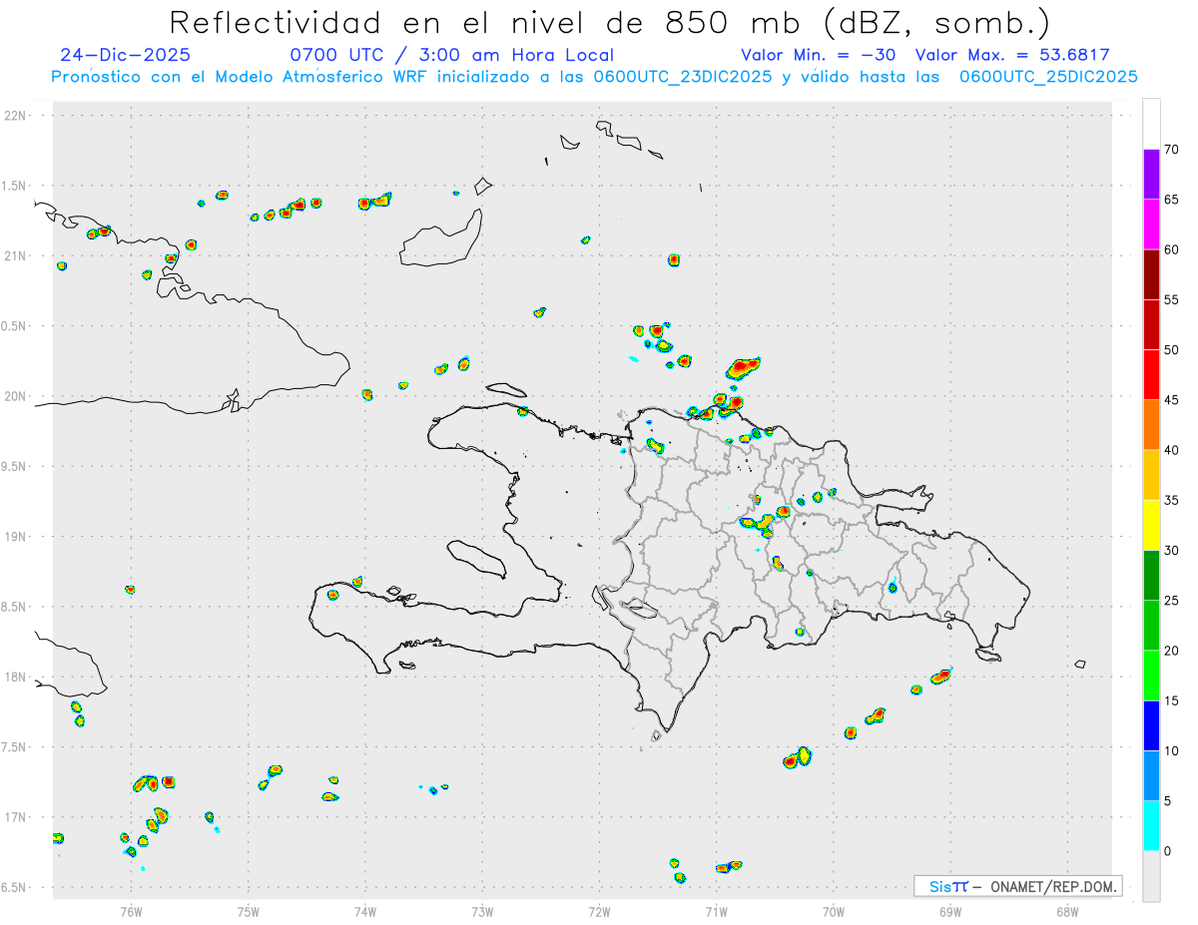Click the 'ONAMET/REP.DOM.' credit label

click(1052, 886)
